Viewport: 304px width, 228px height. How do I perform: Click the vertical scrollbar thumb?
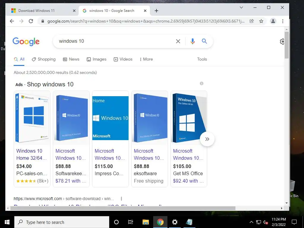(286, 45)
